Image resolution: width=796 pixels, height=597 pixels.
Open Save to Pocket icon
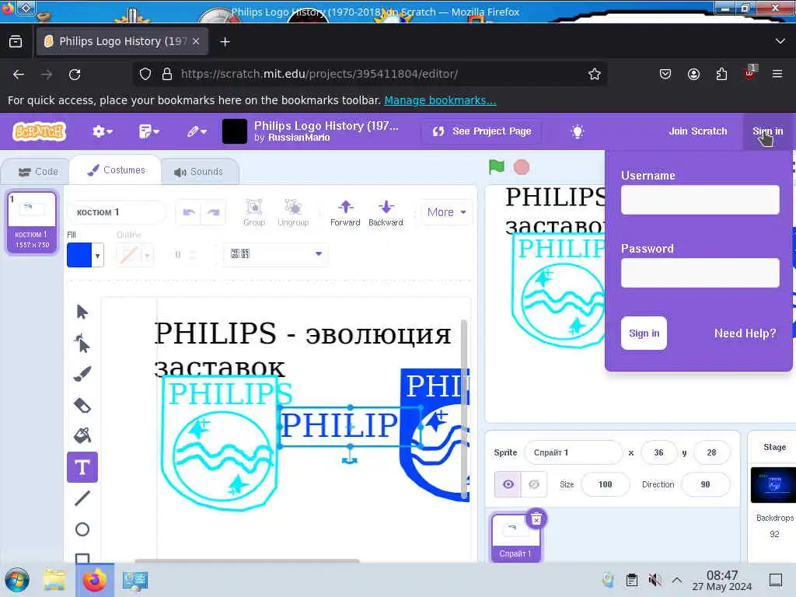pyautogui.click(x=665, y=75)
